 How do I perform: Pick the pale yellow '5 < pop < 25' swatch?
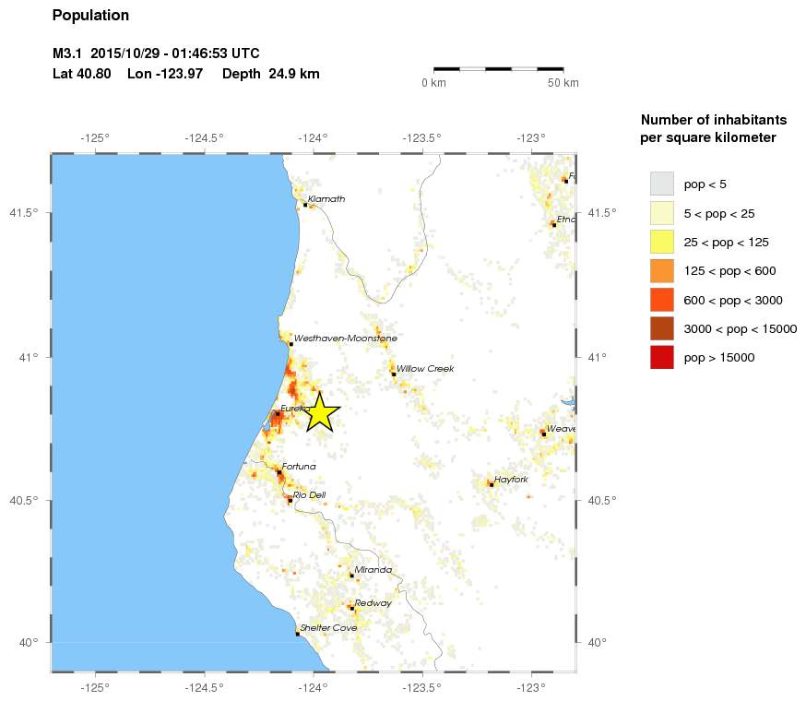coord(662,213)
